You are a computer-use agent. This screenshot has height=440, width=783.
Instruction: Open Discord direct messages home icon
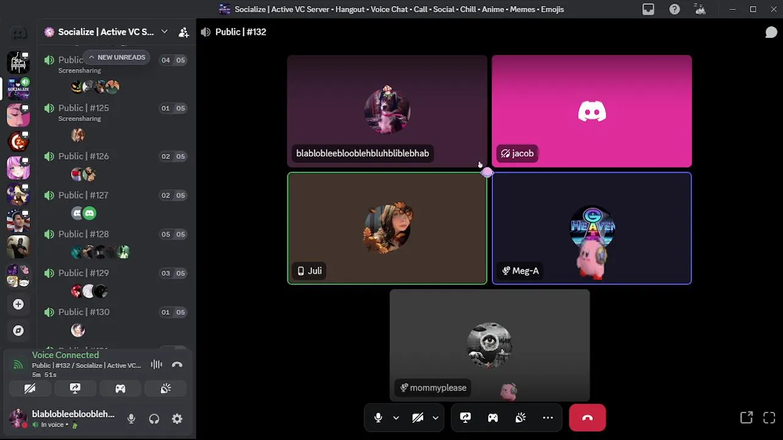click(18, 32)
